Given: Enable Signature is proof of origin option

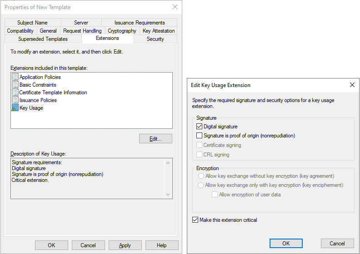Looking at the screenshot, I should [199, 135].
